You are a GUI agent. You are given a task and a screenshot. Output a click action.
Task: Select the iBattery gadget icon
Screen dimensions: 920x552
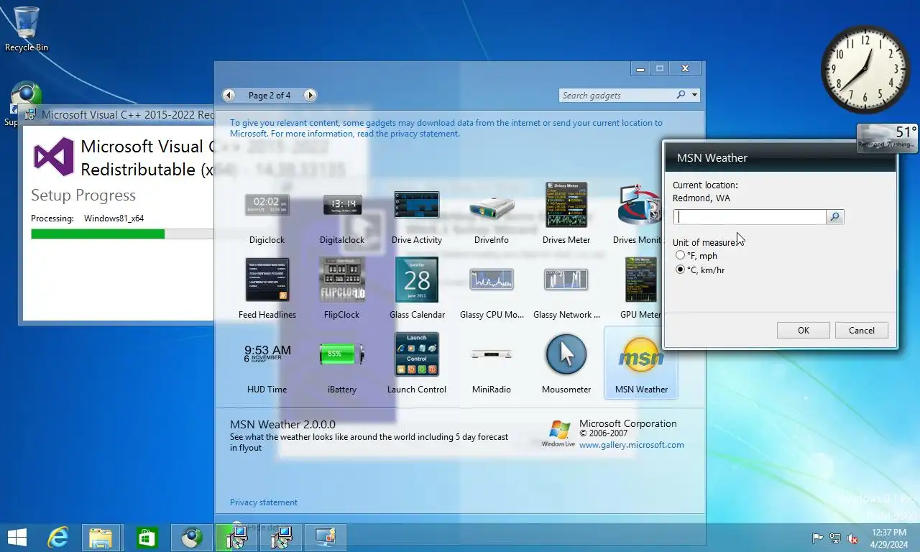[342, 354]
